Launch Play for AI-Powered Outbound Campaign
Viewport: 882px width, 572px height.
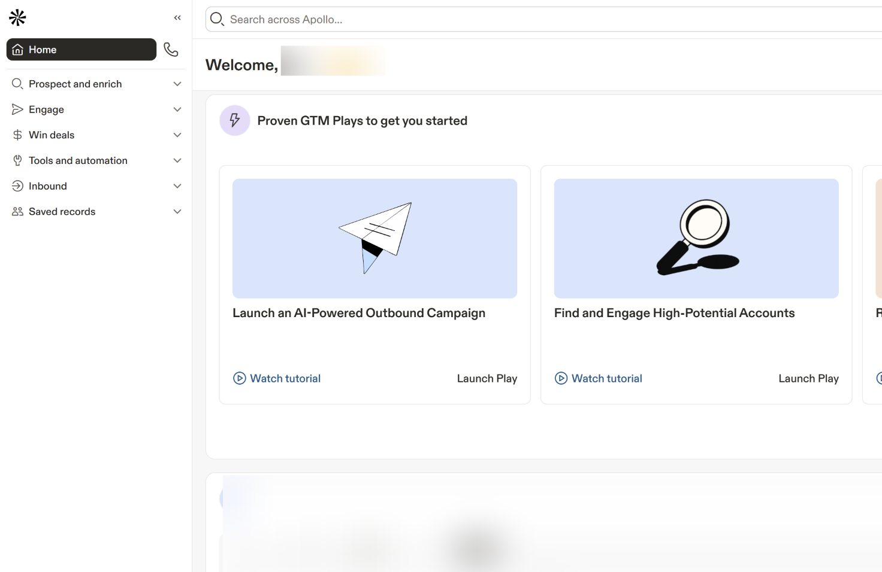(x=487, y=378)
